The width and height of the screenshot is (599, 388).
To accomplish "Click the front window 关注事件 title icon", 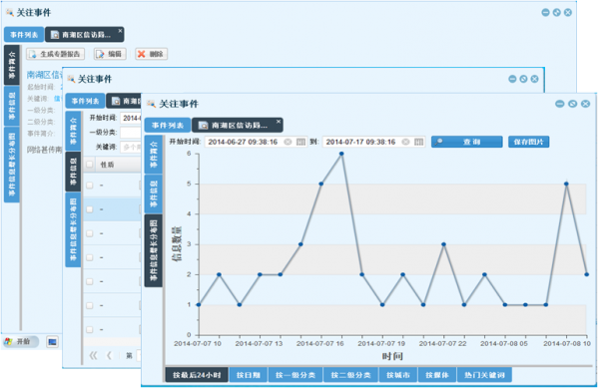I will (x=152, y=104).
